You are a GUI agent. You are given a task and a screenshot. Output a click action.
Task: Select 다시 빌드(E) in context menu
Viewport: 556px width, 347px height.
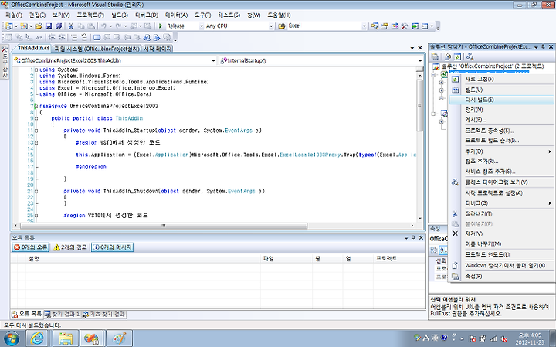501,100
